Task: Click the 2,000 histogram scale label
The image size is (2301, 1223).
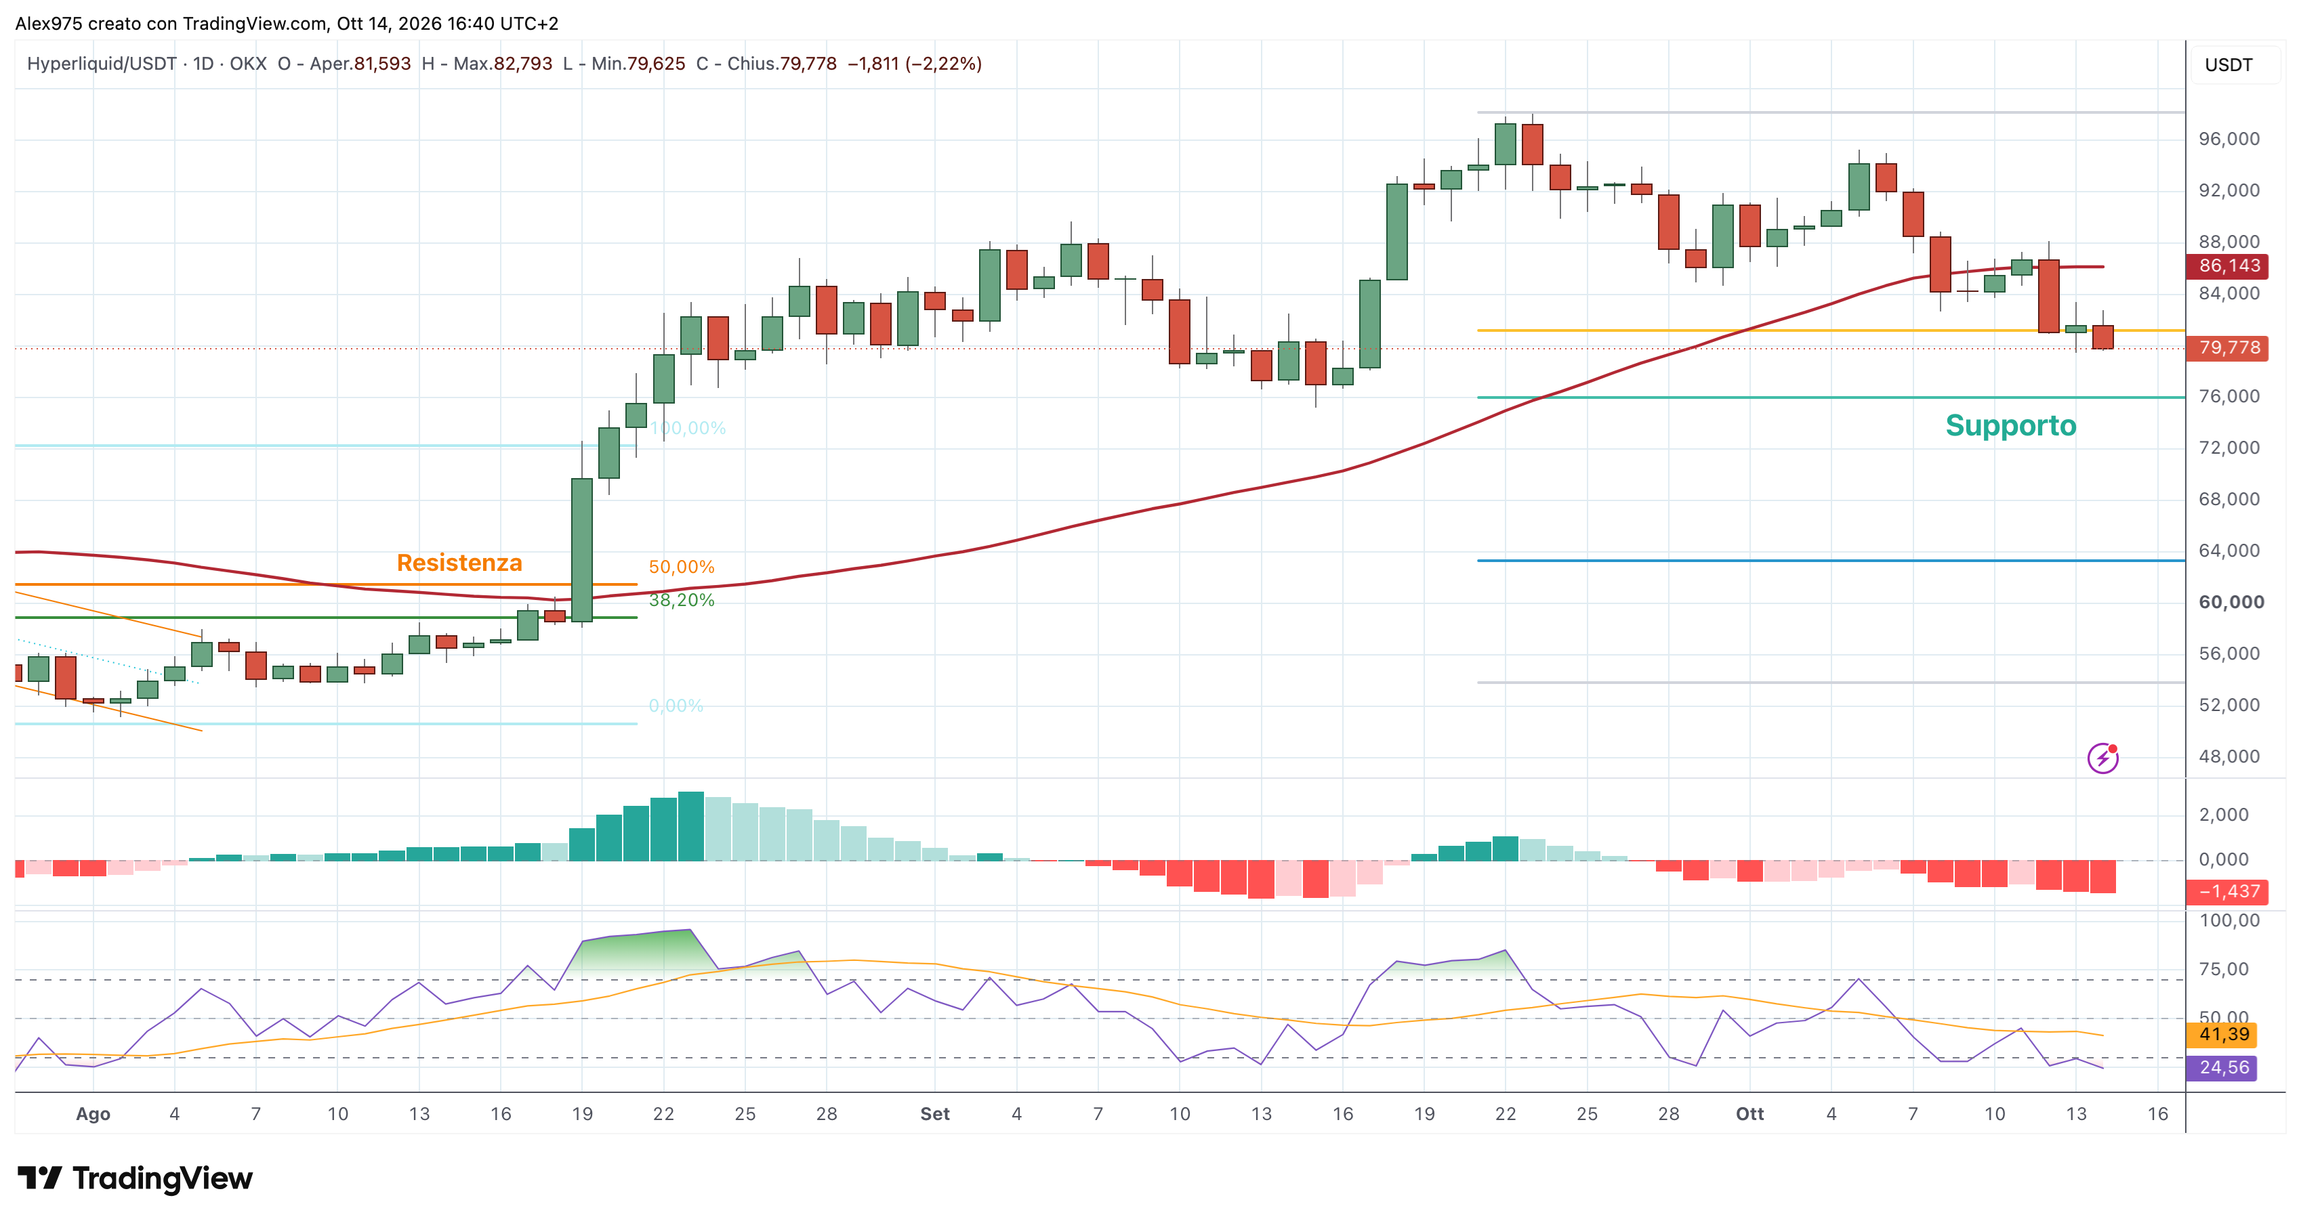Action: pyautogui.click(x=2223, y=814)
